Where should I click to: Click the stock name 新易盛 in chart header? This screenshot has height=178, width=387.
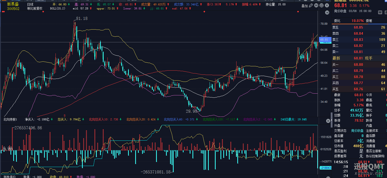[x=12, y=4]
